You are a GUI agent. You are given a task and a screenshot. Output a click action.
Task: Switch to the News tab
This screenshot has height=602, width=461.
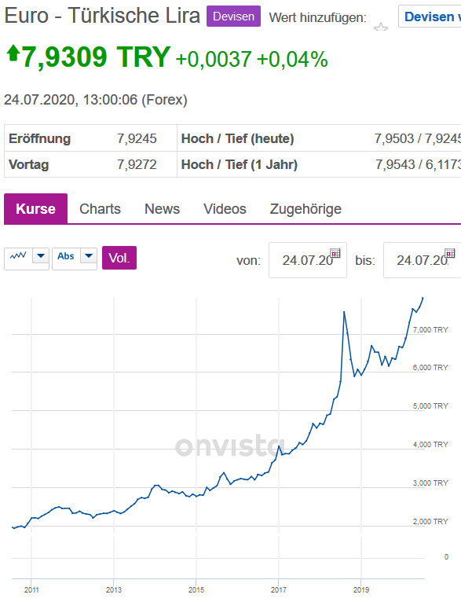pos(162,209)
